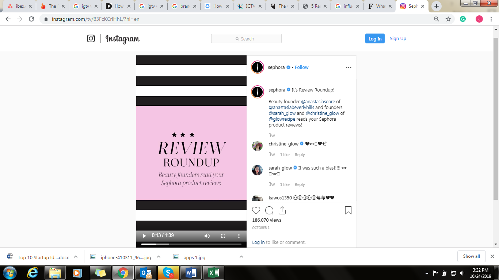This screenshot has width=499, height=280.
Task: Open the three-dot post options menu
Action: (x=348, y=67)
